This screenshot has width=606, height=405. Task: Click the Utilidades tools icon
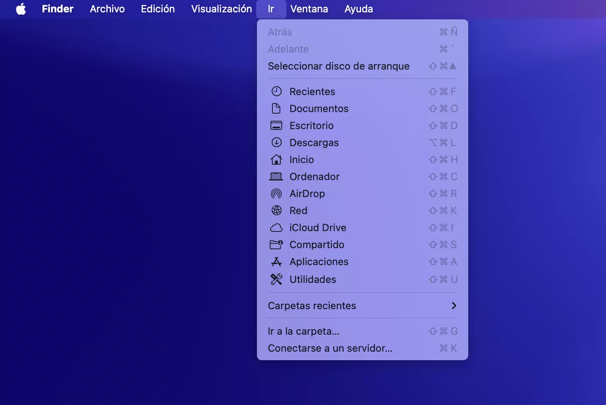pos(276,279)
